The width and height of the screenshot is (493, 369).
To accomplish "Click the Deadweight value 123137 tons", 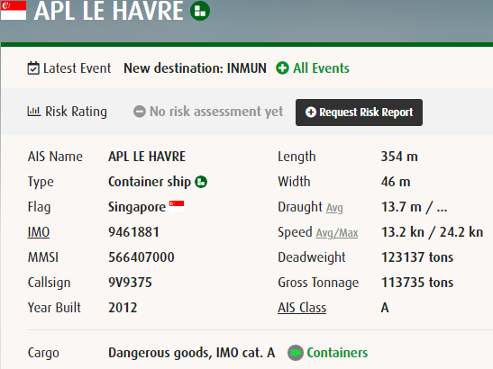I will coord(417,257).
